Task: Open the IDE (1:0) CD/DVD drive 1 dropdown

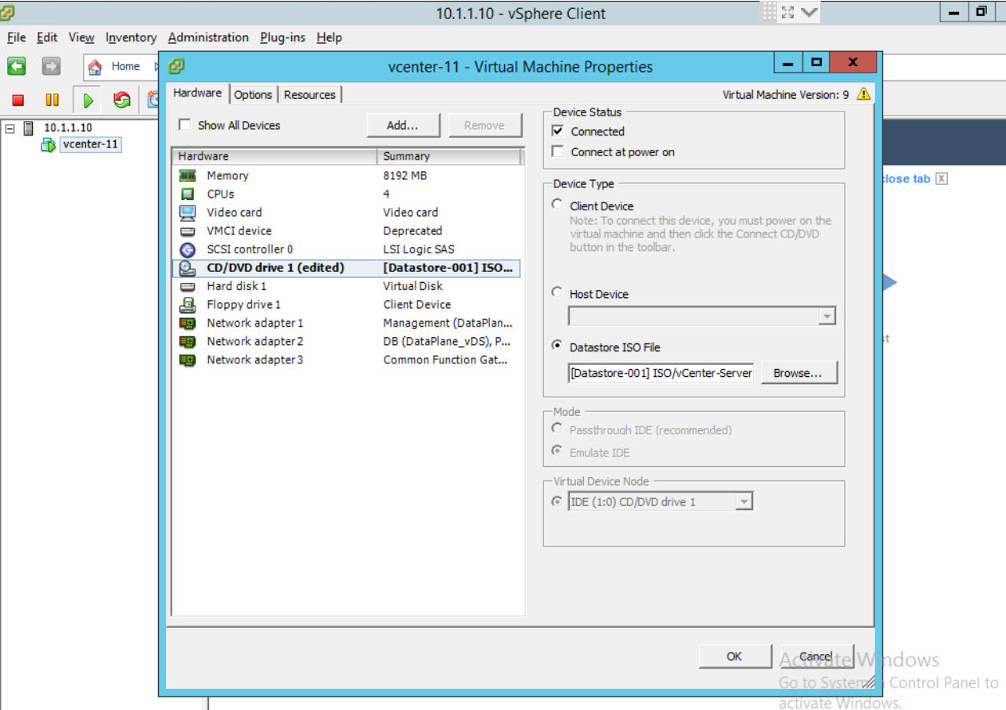Action: 744,502
